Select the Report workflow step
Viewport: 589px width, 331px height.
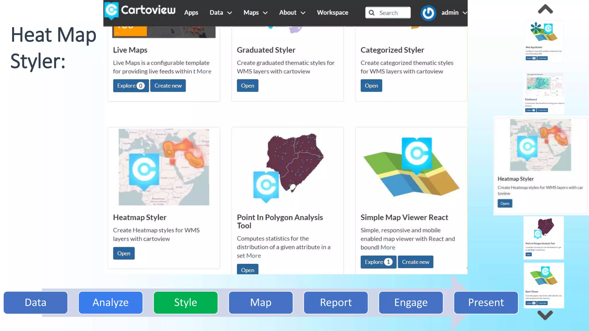[336, 303]
